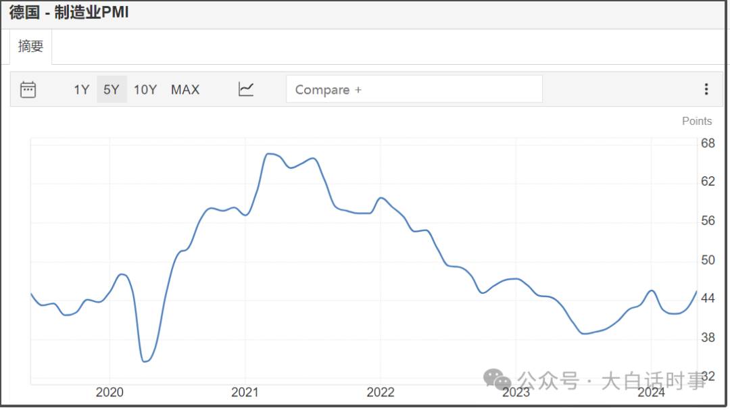This screenshot has width=730, height=410.
Task: Select the 10Y time range
Action: click(x=145, y=89)
